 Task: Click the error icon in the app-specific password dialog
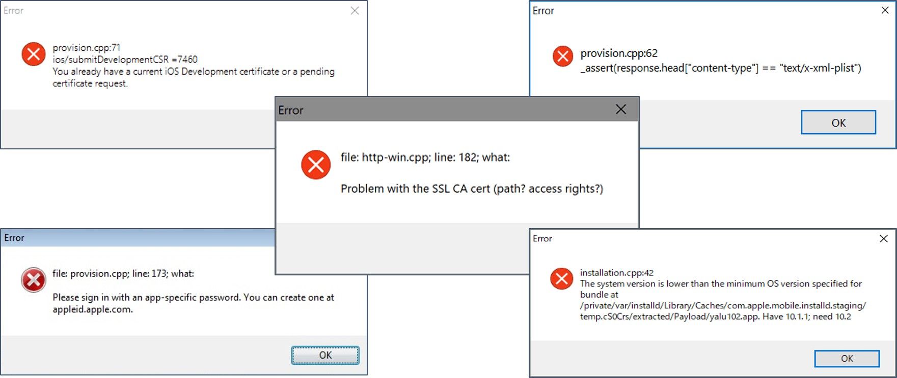click(x=34, y=280)
